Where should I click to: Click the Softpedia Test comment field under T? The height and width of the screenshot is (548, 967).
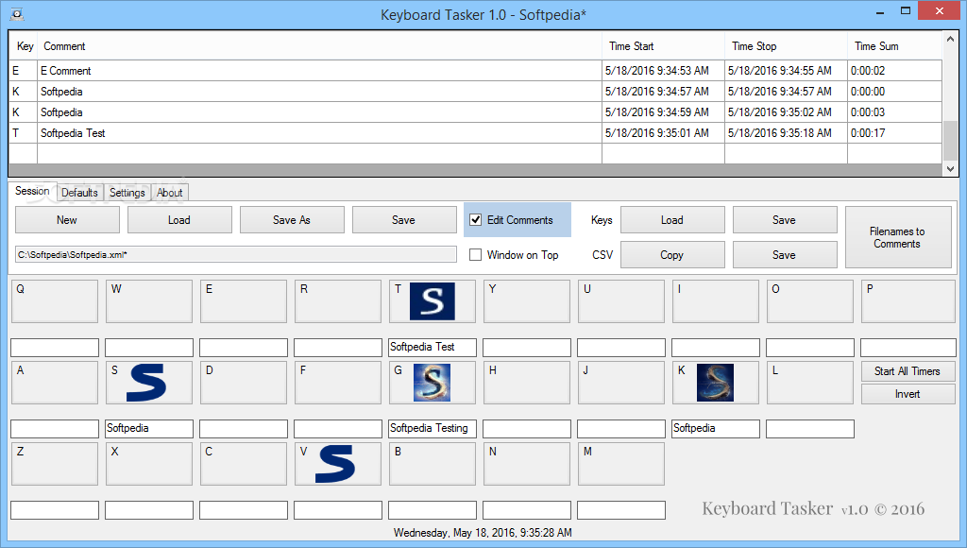point(433,348)
